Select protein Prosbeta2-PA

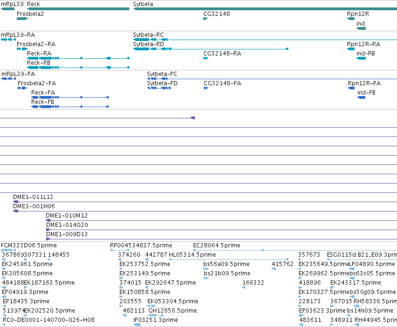tap(37, 83)
